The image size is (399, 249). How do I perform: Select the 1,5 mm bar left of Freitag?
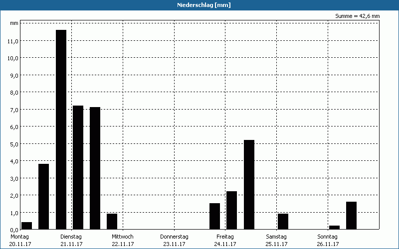coord(215,216)
